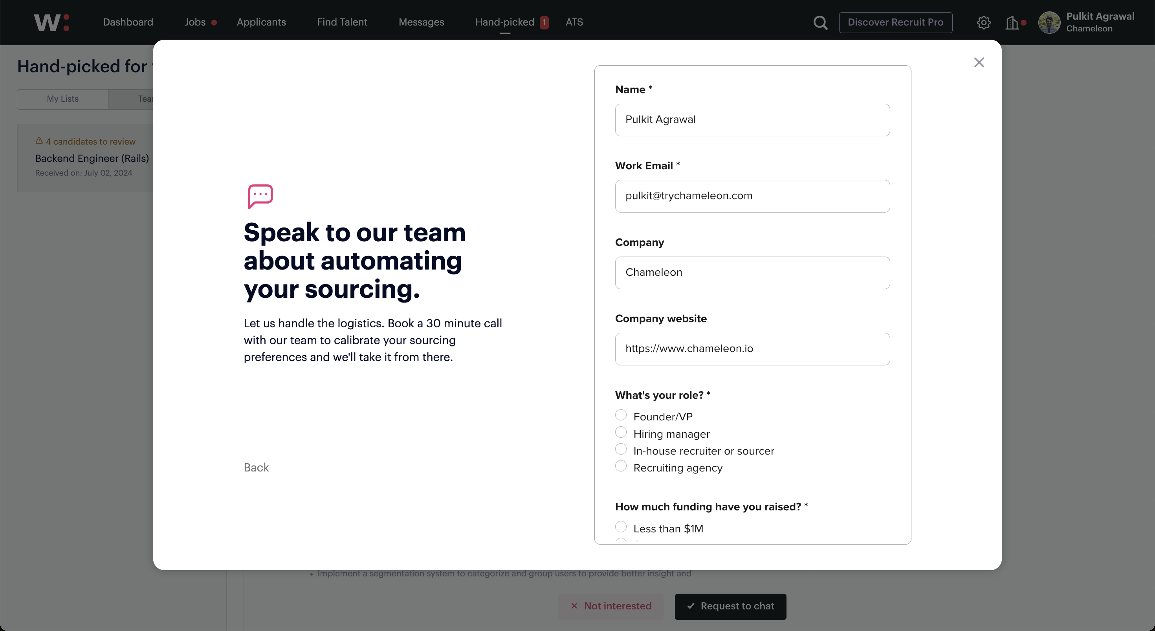Select Hiring manager role radio
This screenshot has width=1155, height=631.
(621, 432)
